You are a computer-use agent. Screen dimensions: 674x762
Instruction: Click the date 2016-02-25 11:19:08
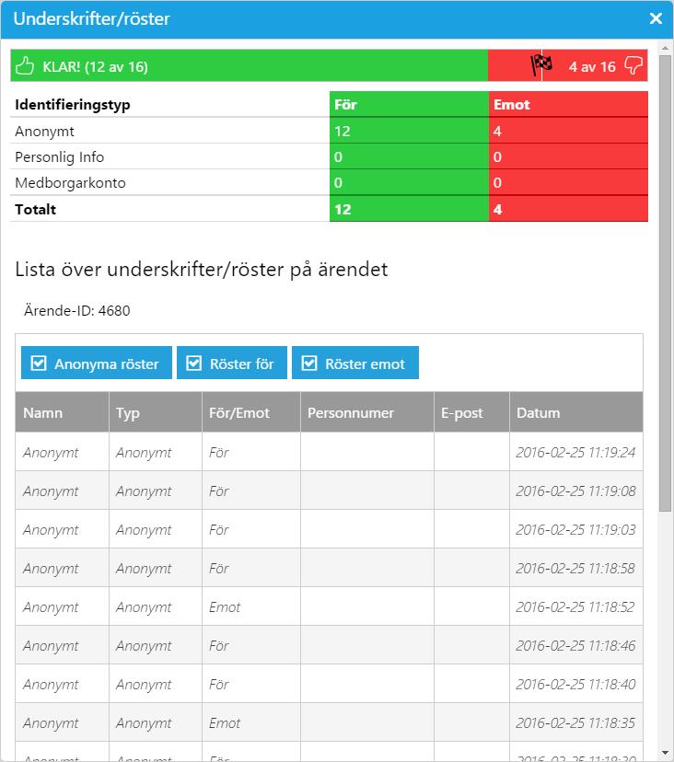coord(575,491)
